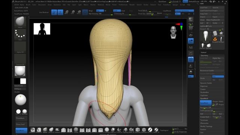Open the Material menu
This screenshot has width=240, height=135.
(100, 5)
